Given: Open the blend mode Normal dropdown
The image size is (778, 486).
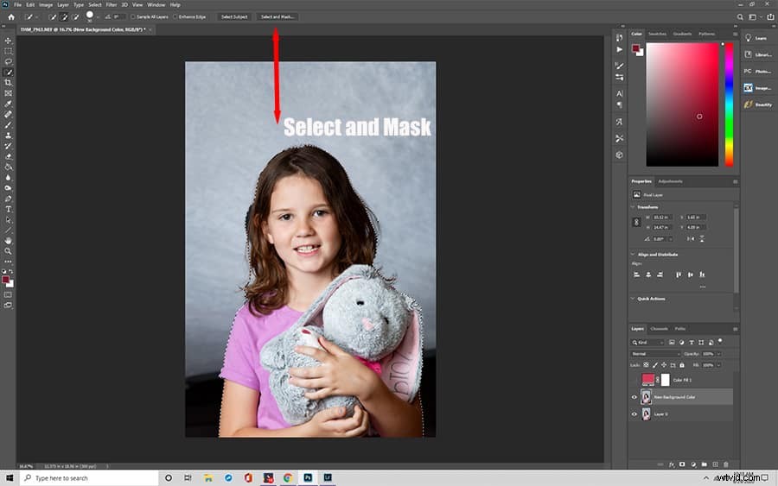Looking at the screenshot, I should [x=655, y=354].
